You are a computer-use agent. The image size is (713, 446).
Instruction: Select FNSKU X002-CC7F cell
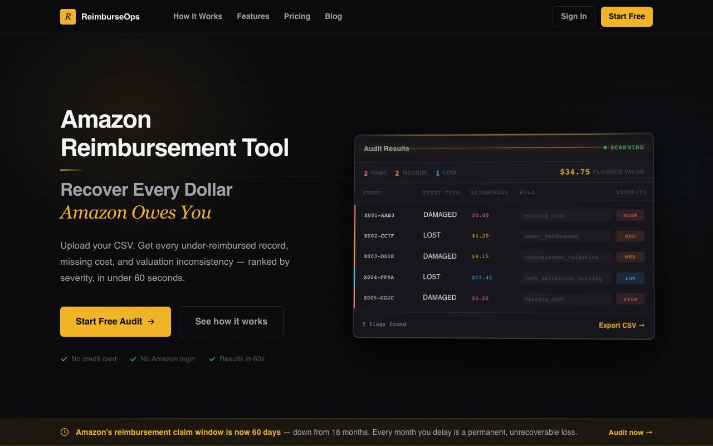379,236
